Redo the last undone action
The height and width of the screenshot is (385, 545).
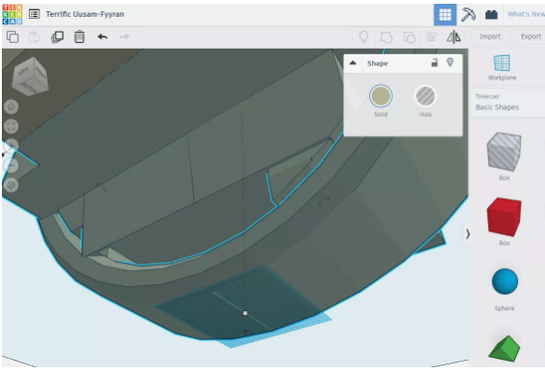[124, 36]
